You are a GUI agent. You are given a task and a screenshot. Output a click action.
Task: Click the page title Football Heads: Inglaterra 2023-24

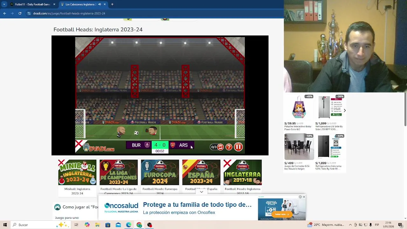click(x=98, y=30)
